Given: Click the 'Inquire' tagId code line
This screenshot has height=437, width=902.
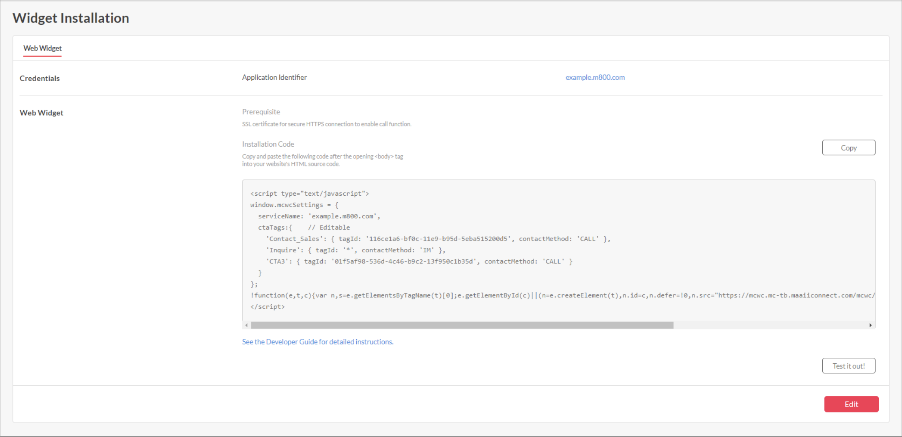Looking at the screenshot, I should 356,250.
